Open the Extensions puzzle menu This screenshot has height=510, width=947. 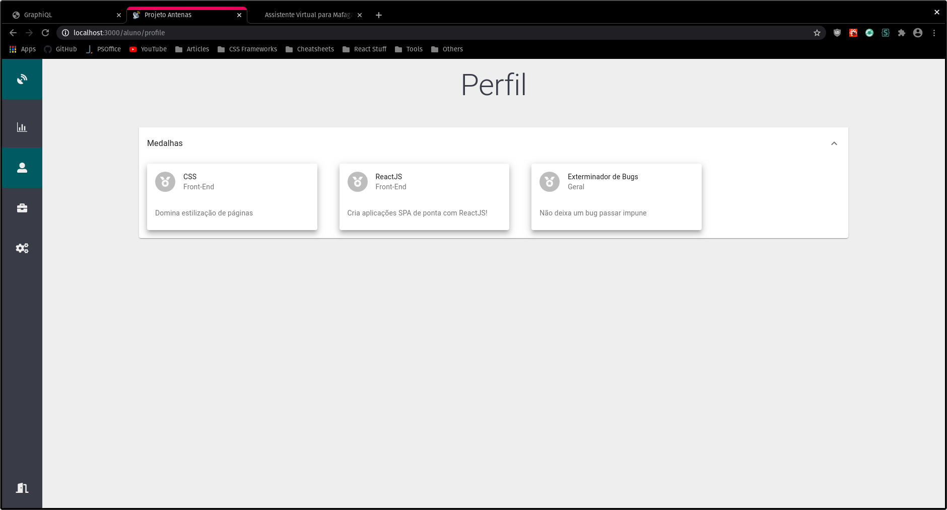point(902,33)
